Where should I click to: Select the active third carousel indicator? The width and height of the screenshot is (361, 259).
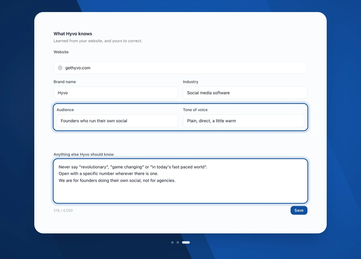[186, 242]
